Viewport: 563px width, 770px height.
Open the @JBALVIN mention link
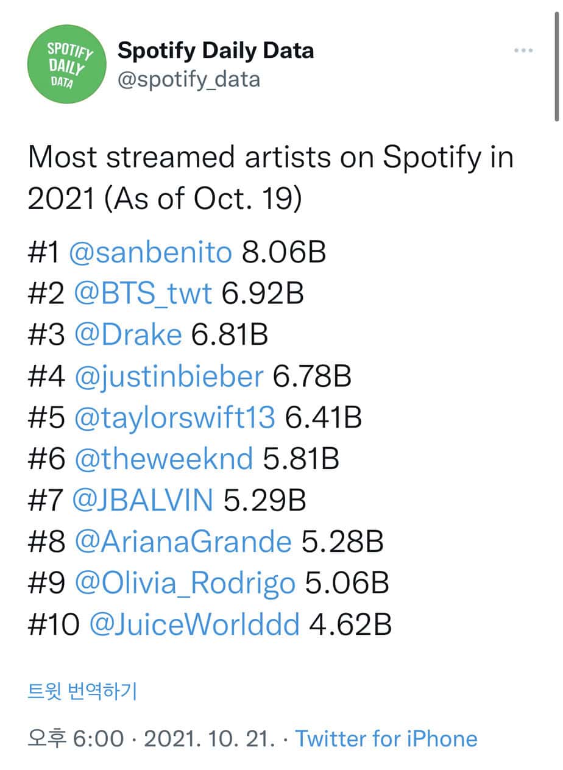143,501
